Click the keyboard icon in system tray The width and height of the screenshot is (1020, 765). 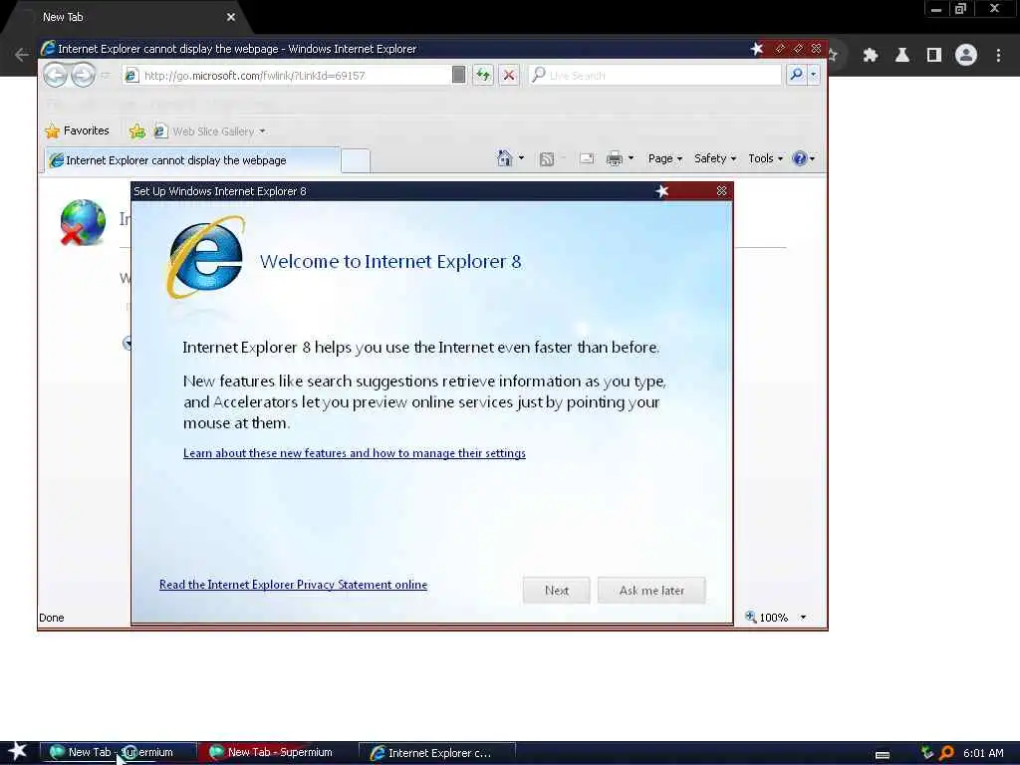[883, 755]
